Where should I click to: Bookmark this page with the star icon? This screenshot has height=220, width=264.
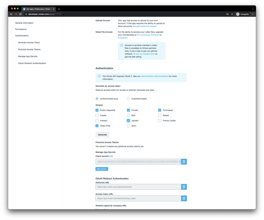[232, 14]
